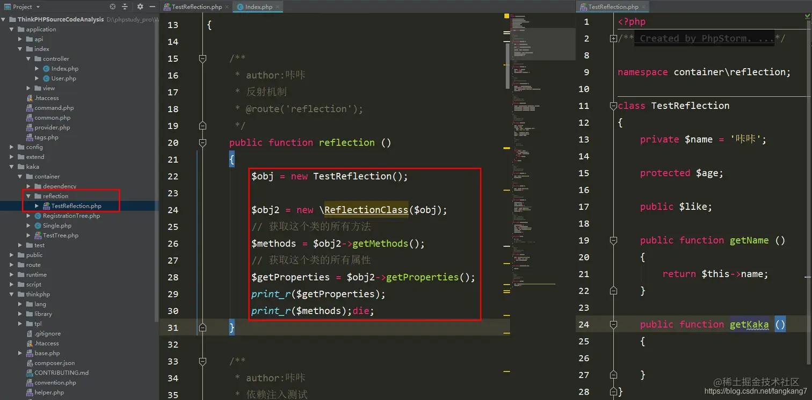This screenshot has width=812, height=400.
Task: Click the .gitignore file icon
Action: [30, 333]
